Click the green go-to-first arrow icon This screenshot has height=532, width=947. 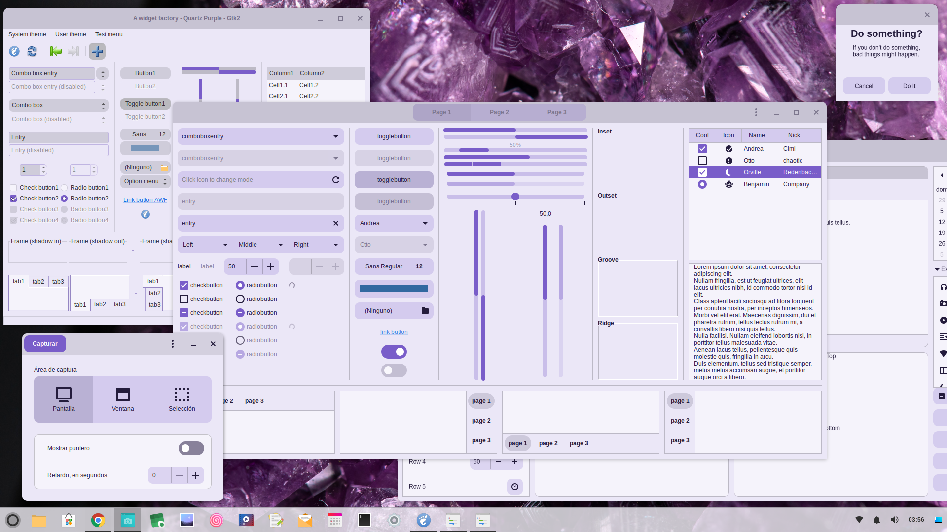pos(56,51)
